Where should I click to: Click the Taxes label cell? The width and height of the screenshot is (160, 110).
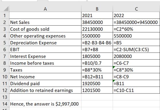coord(45,70)
